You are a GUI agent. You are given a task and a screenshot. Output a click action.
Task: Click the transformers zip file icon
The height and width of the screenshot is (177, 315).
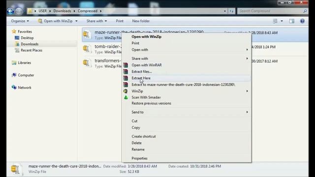tap(87, 63)
